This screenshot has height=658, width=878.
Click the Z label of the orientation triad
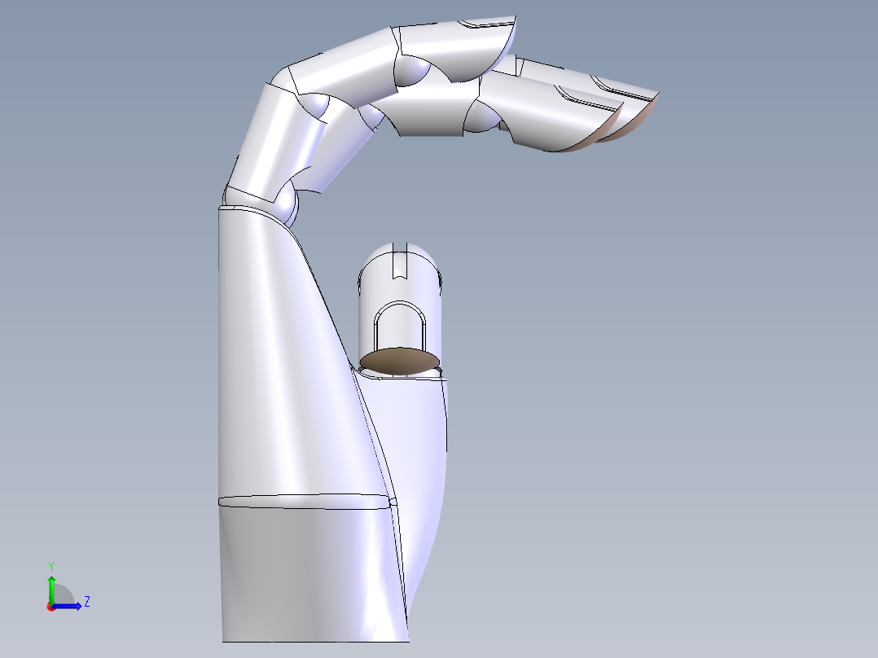tap(87, 601)
